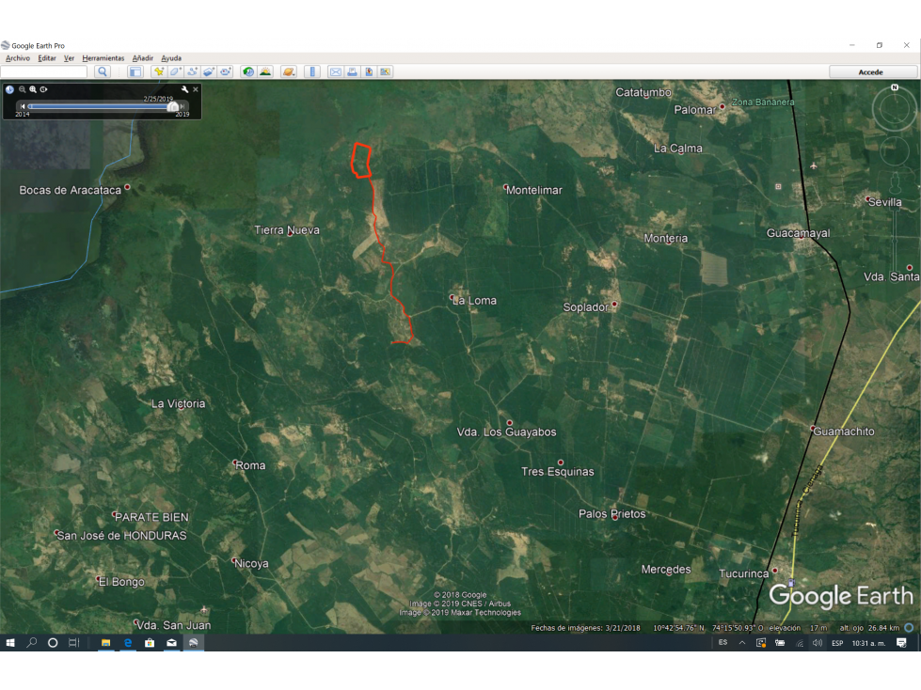The width and height of the screenshot is (921, 690).
Task: Add a polygon from the toolbar
Action: [176, 71]
